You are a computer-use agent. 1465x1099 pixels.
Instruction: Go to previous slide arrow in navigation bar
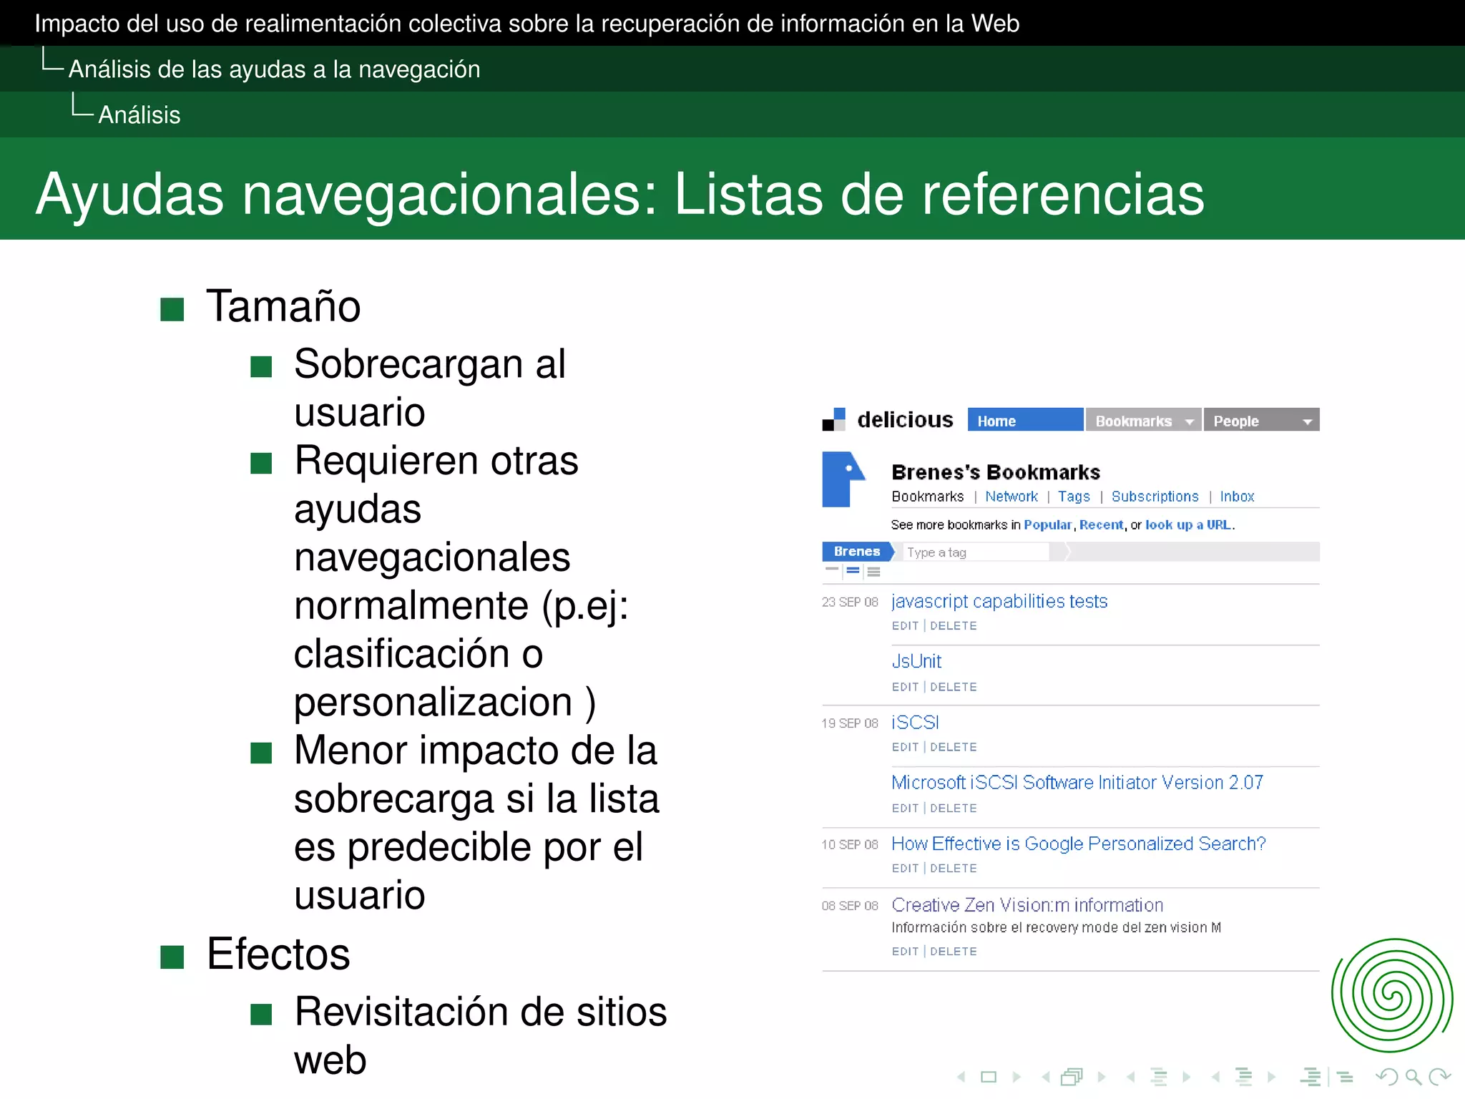click(x=961, y=1077)
